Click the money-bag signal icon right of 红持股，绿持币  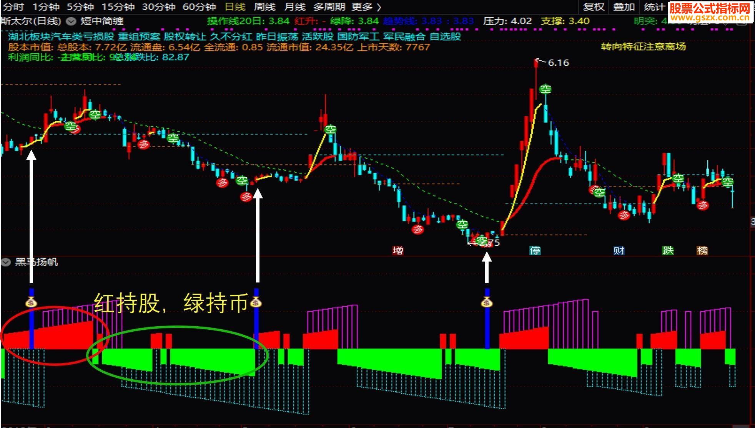click(x=256, y=302)
